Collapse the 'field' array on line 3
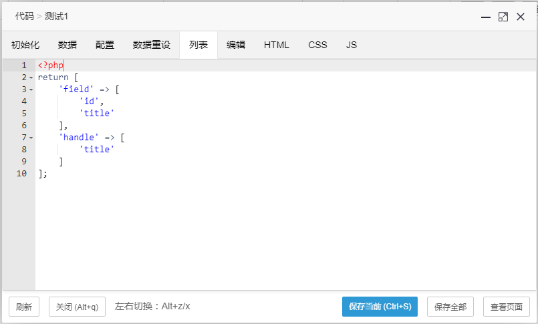Screen dimensions: 538x324 point(31,90)
